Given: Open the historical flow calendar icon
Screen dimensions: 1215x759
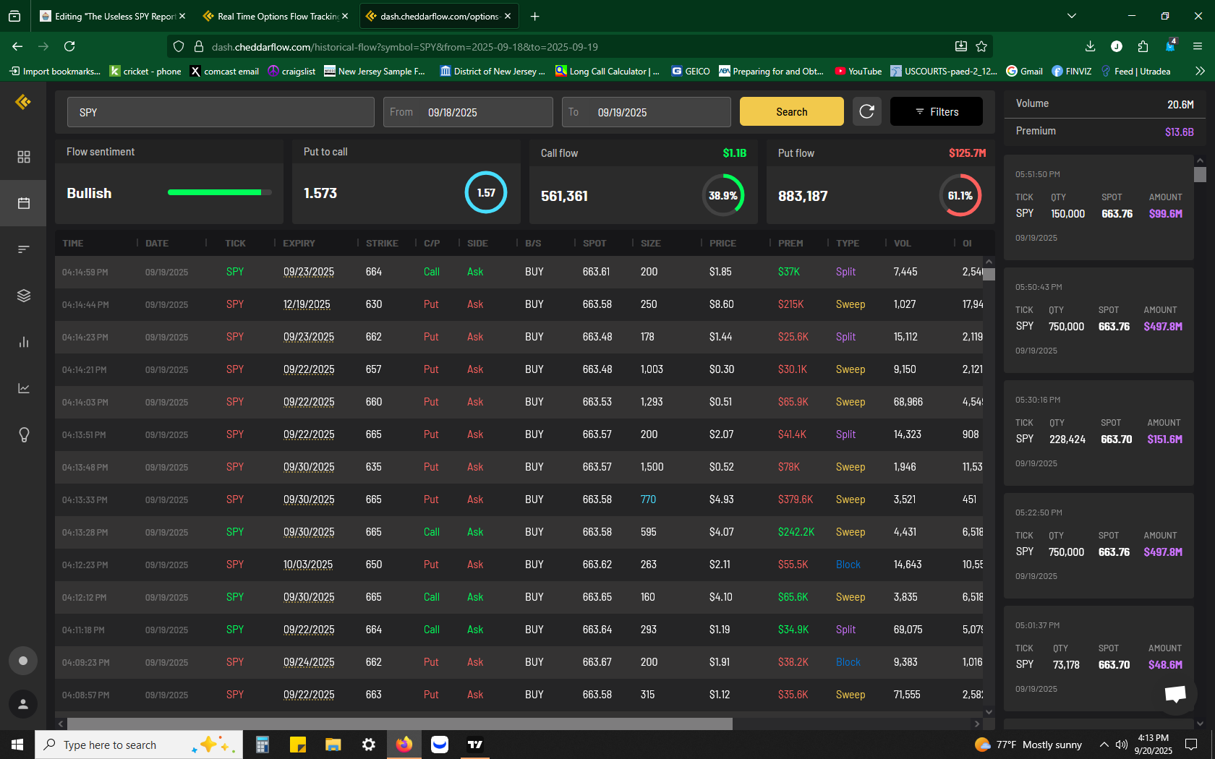Looking at the screenshot, I should 23,203.
